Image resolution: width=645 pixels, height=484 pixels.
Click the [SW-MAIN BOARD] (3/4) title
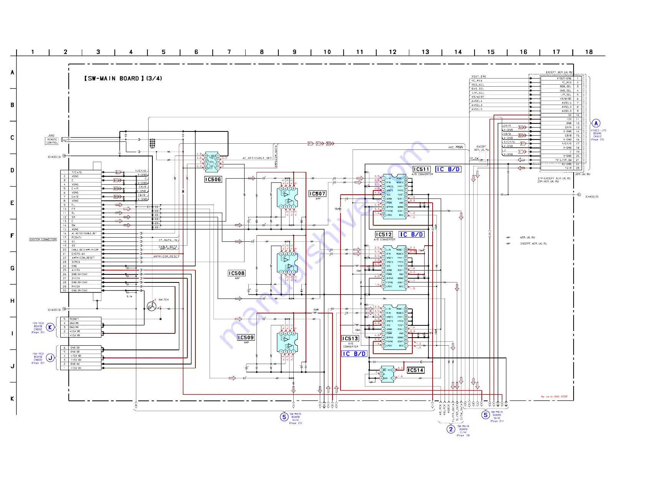click(123, 79)
